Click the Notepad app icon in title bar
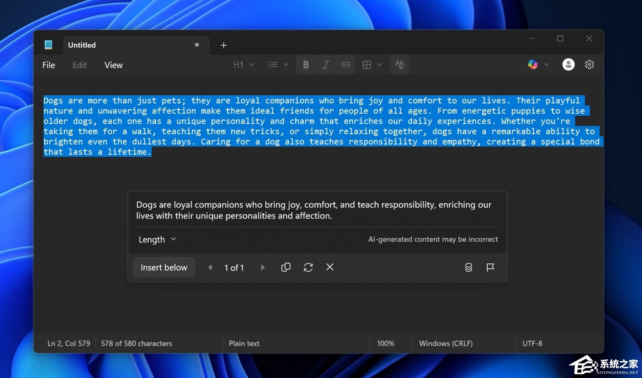The height and width of the screenshot is (378, 642). coord(48,45)
